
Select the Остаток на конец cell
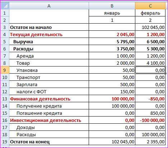[x=49, y=142]
